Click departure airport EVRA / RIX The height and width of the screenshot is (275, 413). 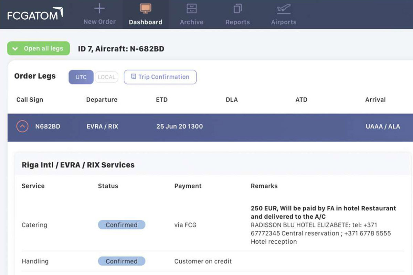(102, 126)
